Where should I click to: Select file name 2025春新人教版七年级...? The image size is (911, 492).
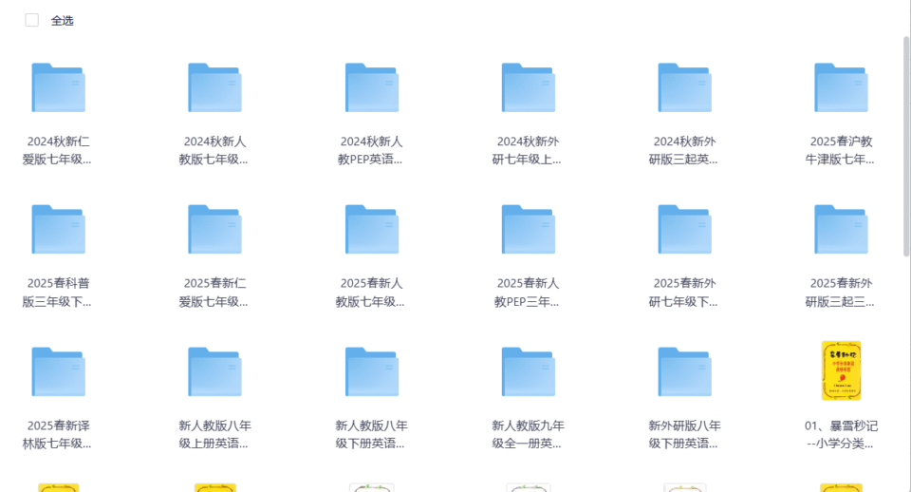pyautogui.click(x=371, y=292)
